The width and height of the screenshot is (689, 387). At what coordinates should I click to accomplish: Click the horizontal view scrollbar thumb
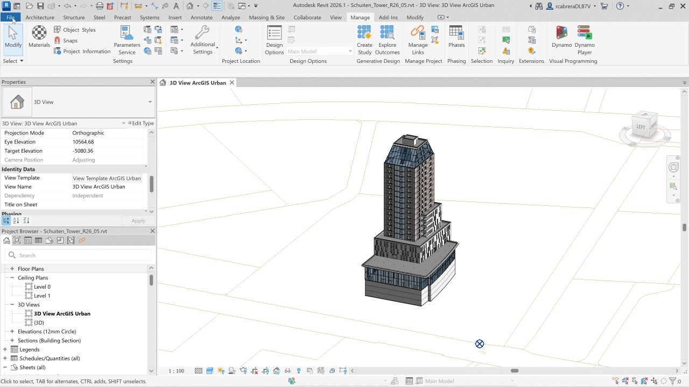[515, 371]
